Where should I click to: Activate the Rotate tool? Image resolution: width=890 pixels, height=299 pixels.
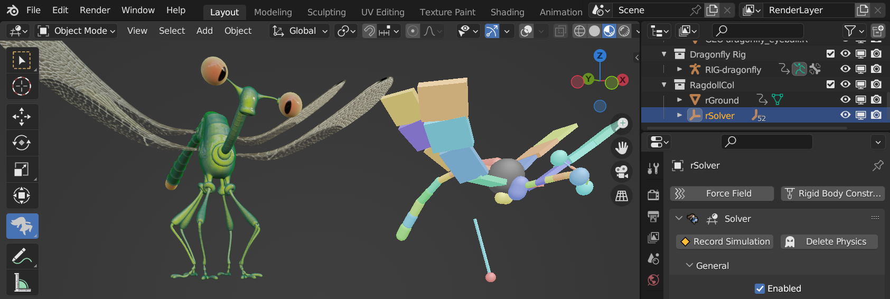tap(22, 143)
